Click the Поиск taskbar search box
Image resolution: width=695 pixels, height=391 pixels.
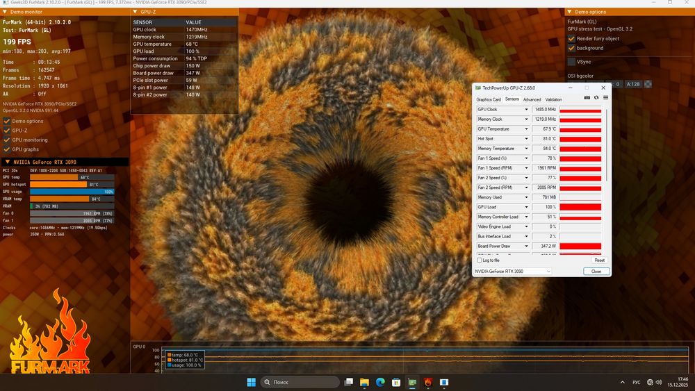click(x=300, y=382)
